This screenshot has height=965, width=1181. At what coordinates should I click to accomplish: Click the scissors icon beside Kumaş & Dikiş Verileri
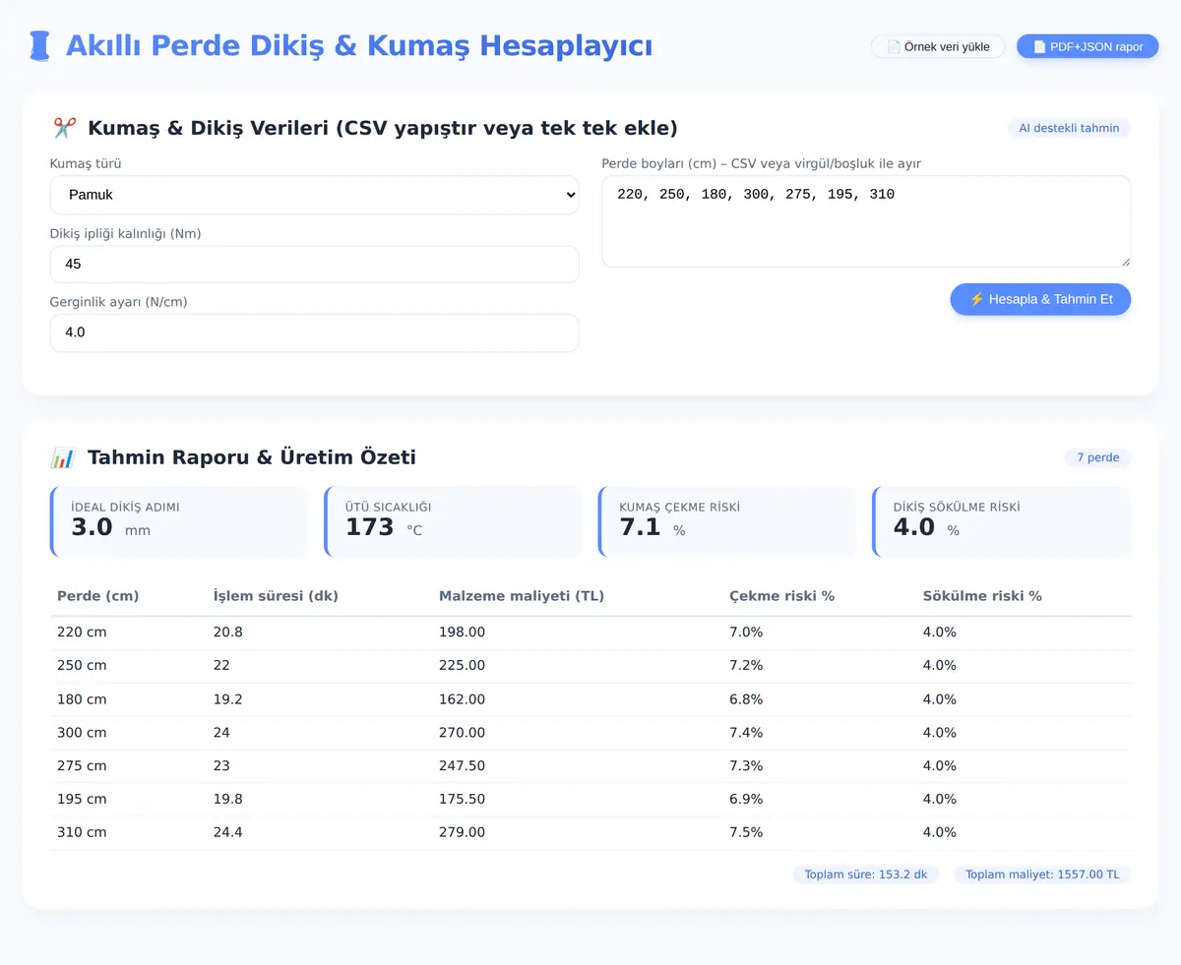pyautogui.click(x=64, y=128)
